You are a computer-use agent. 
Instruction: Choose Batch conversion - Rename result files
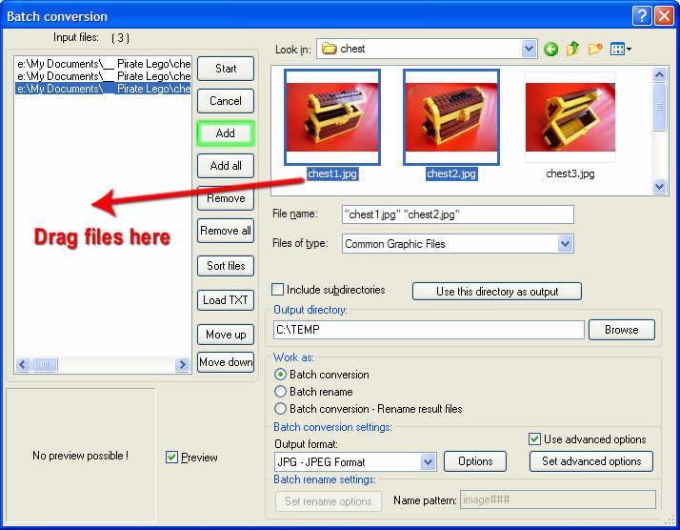281,408
